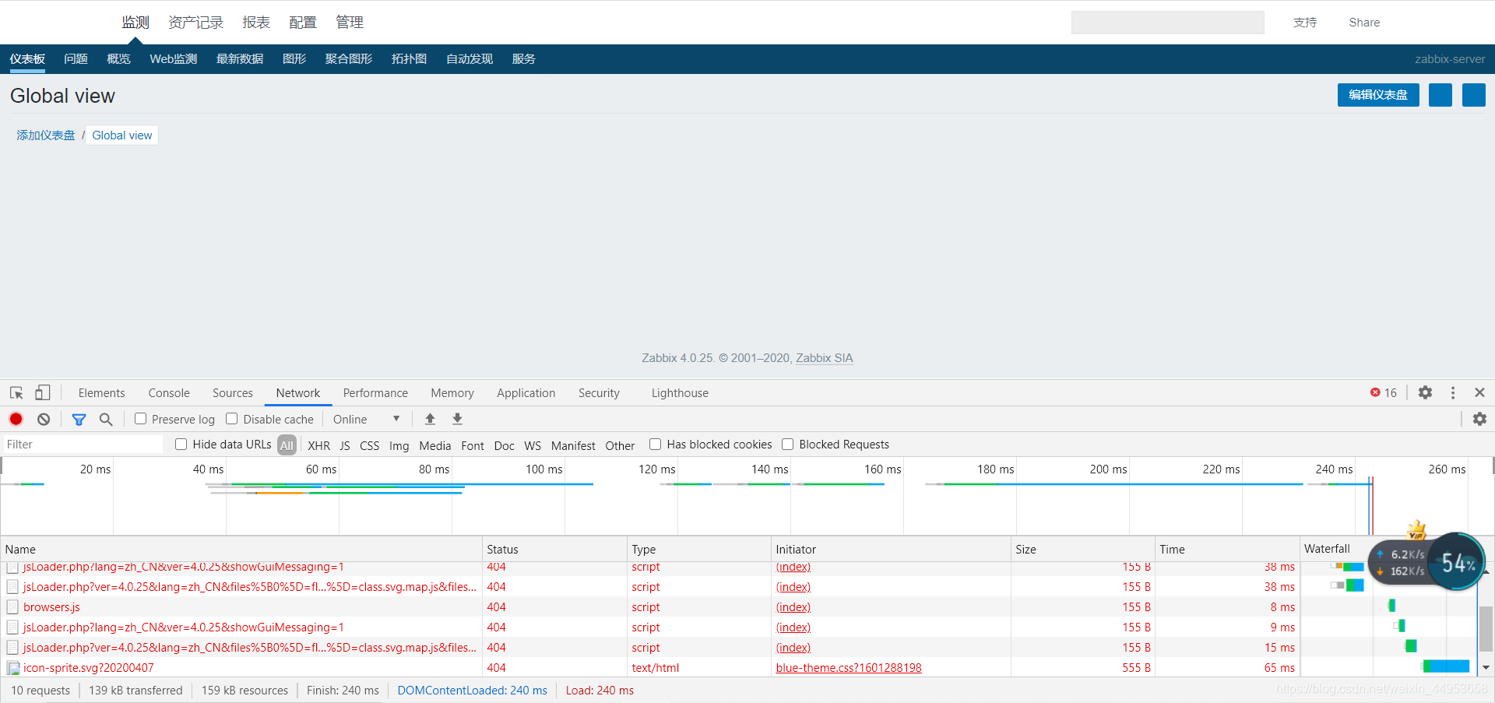Click the icon-sprite.svg file icon
The width and height of the screenshot is (1495, 703).
[13, 668]
